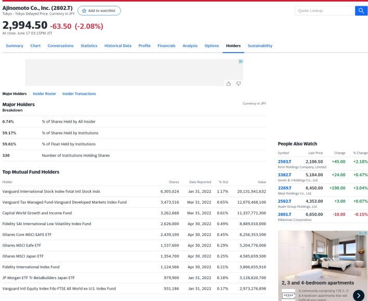Select the Holders tab
The image size is (368, 301).
[233, 46]
